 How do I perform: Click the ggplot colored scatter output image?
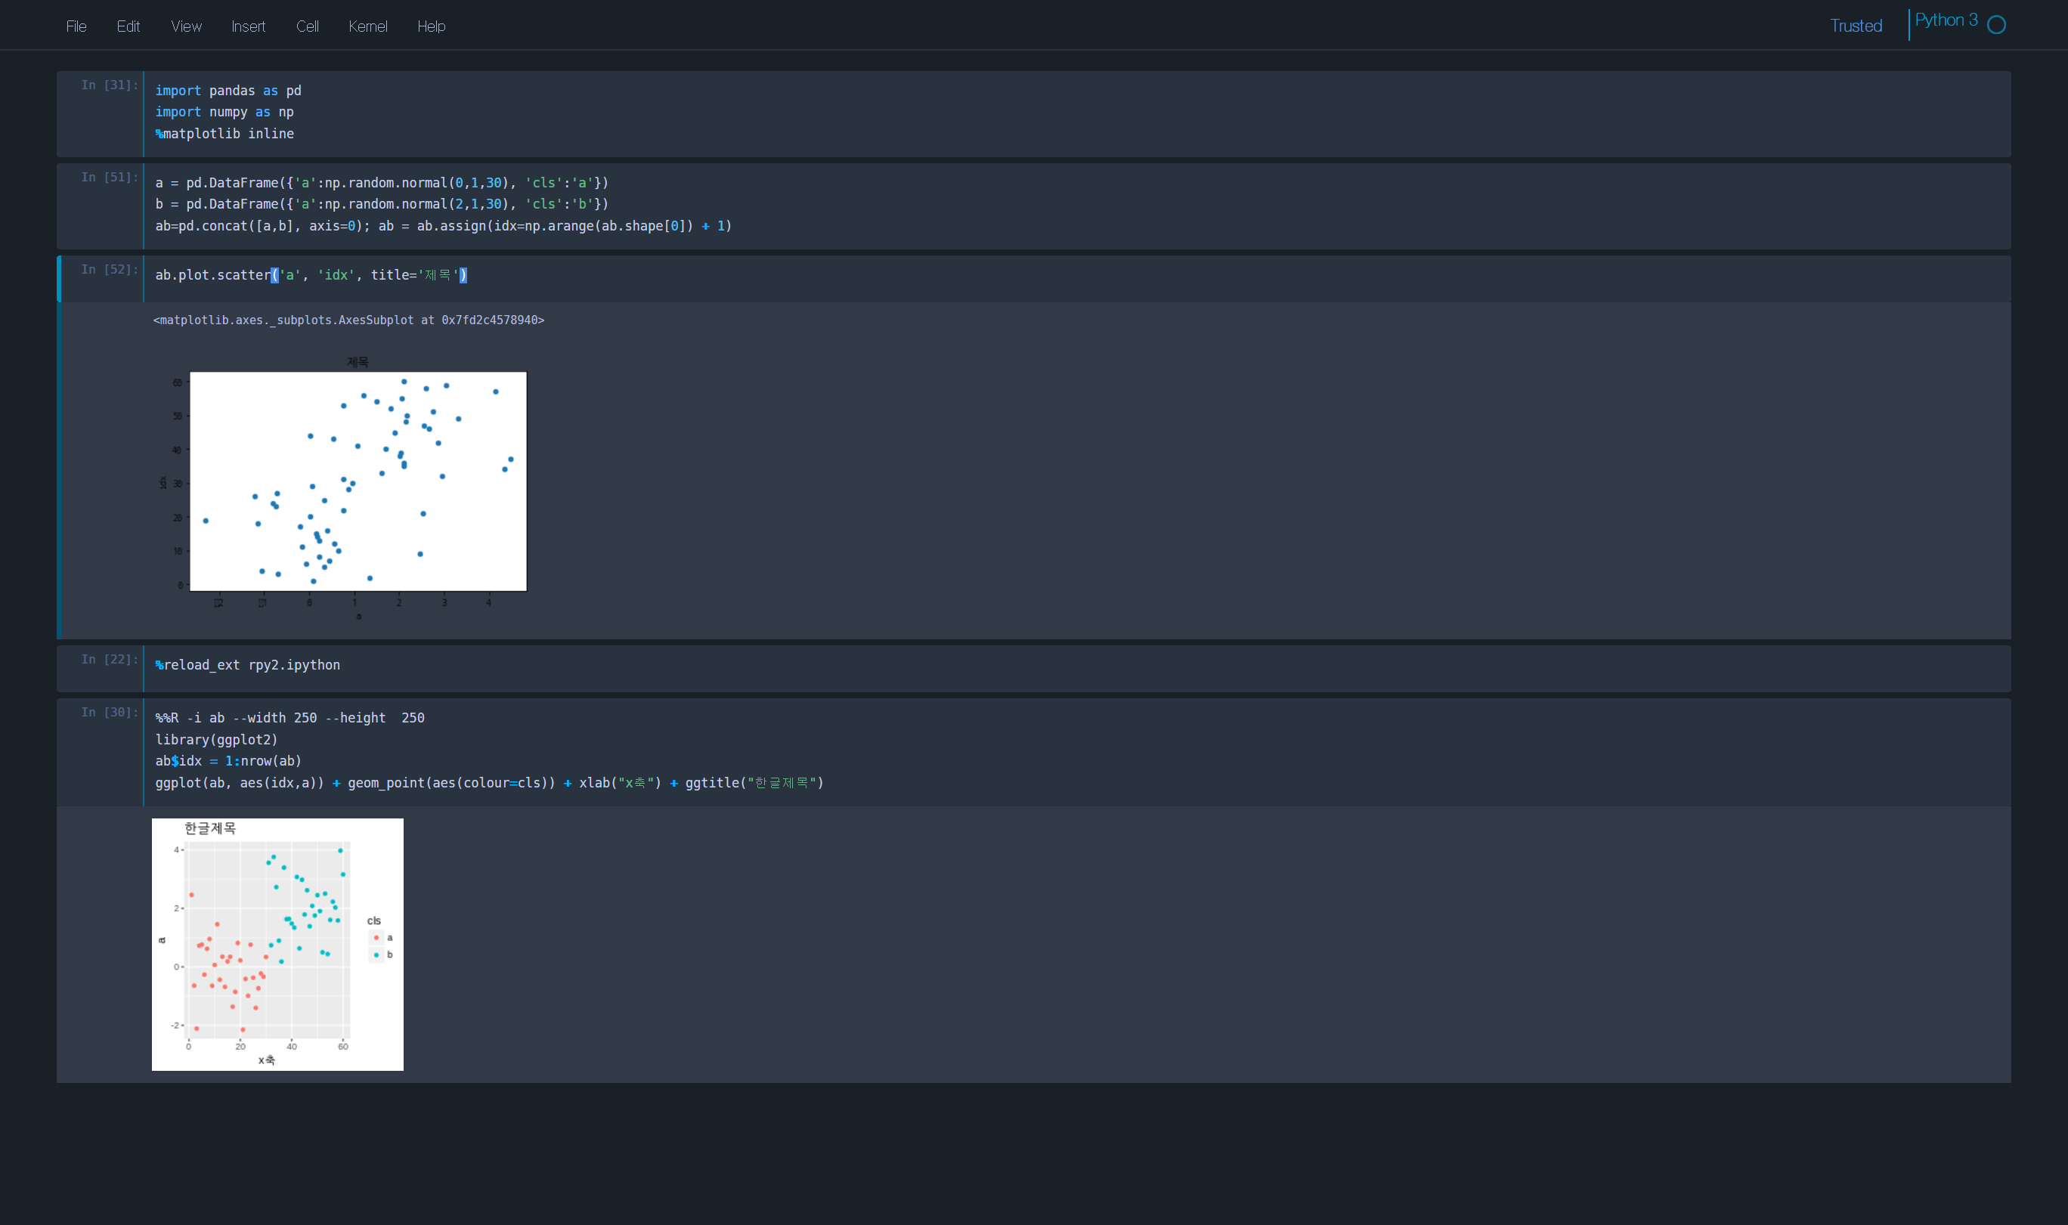pos(277,945)
